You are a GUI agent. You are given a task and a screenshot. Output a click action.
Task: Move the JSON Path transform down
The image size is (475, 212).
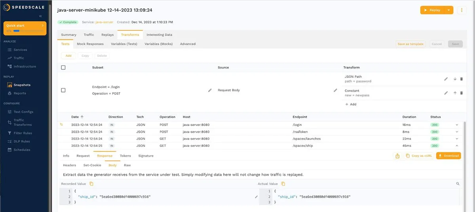[455, 79]
